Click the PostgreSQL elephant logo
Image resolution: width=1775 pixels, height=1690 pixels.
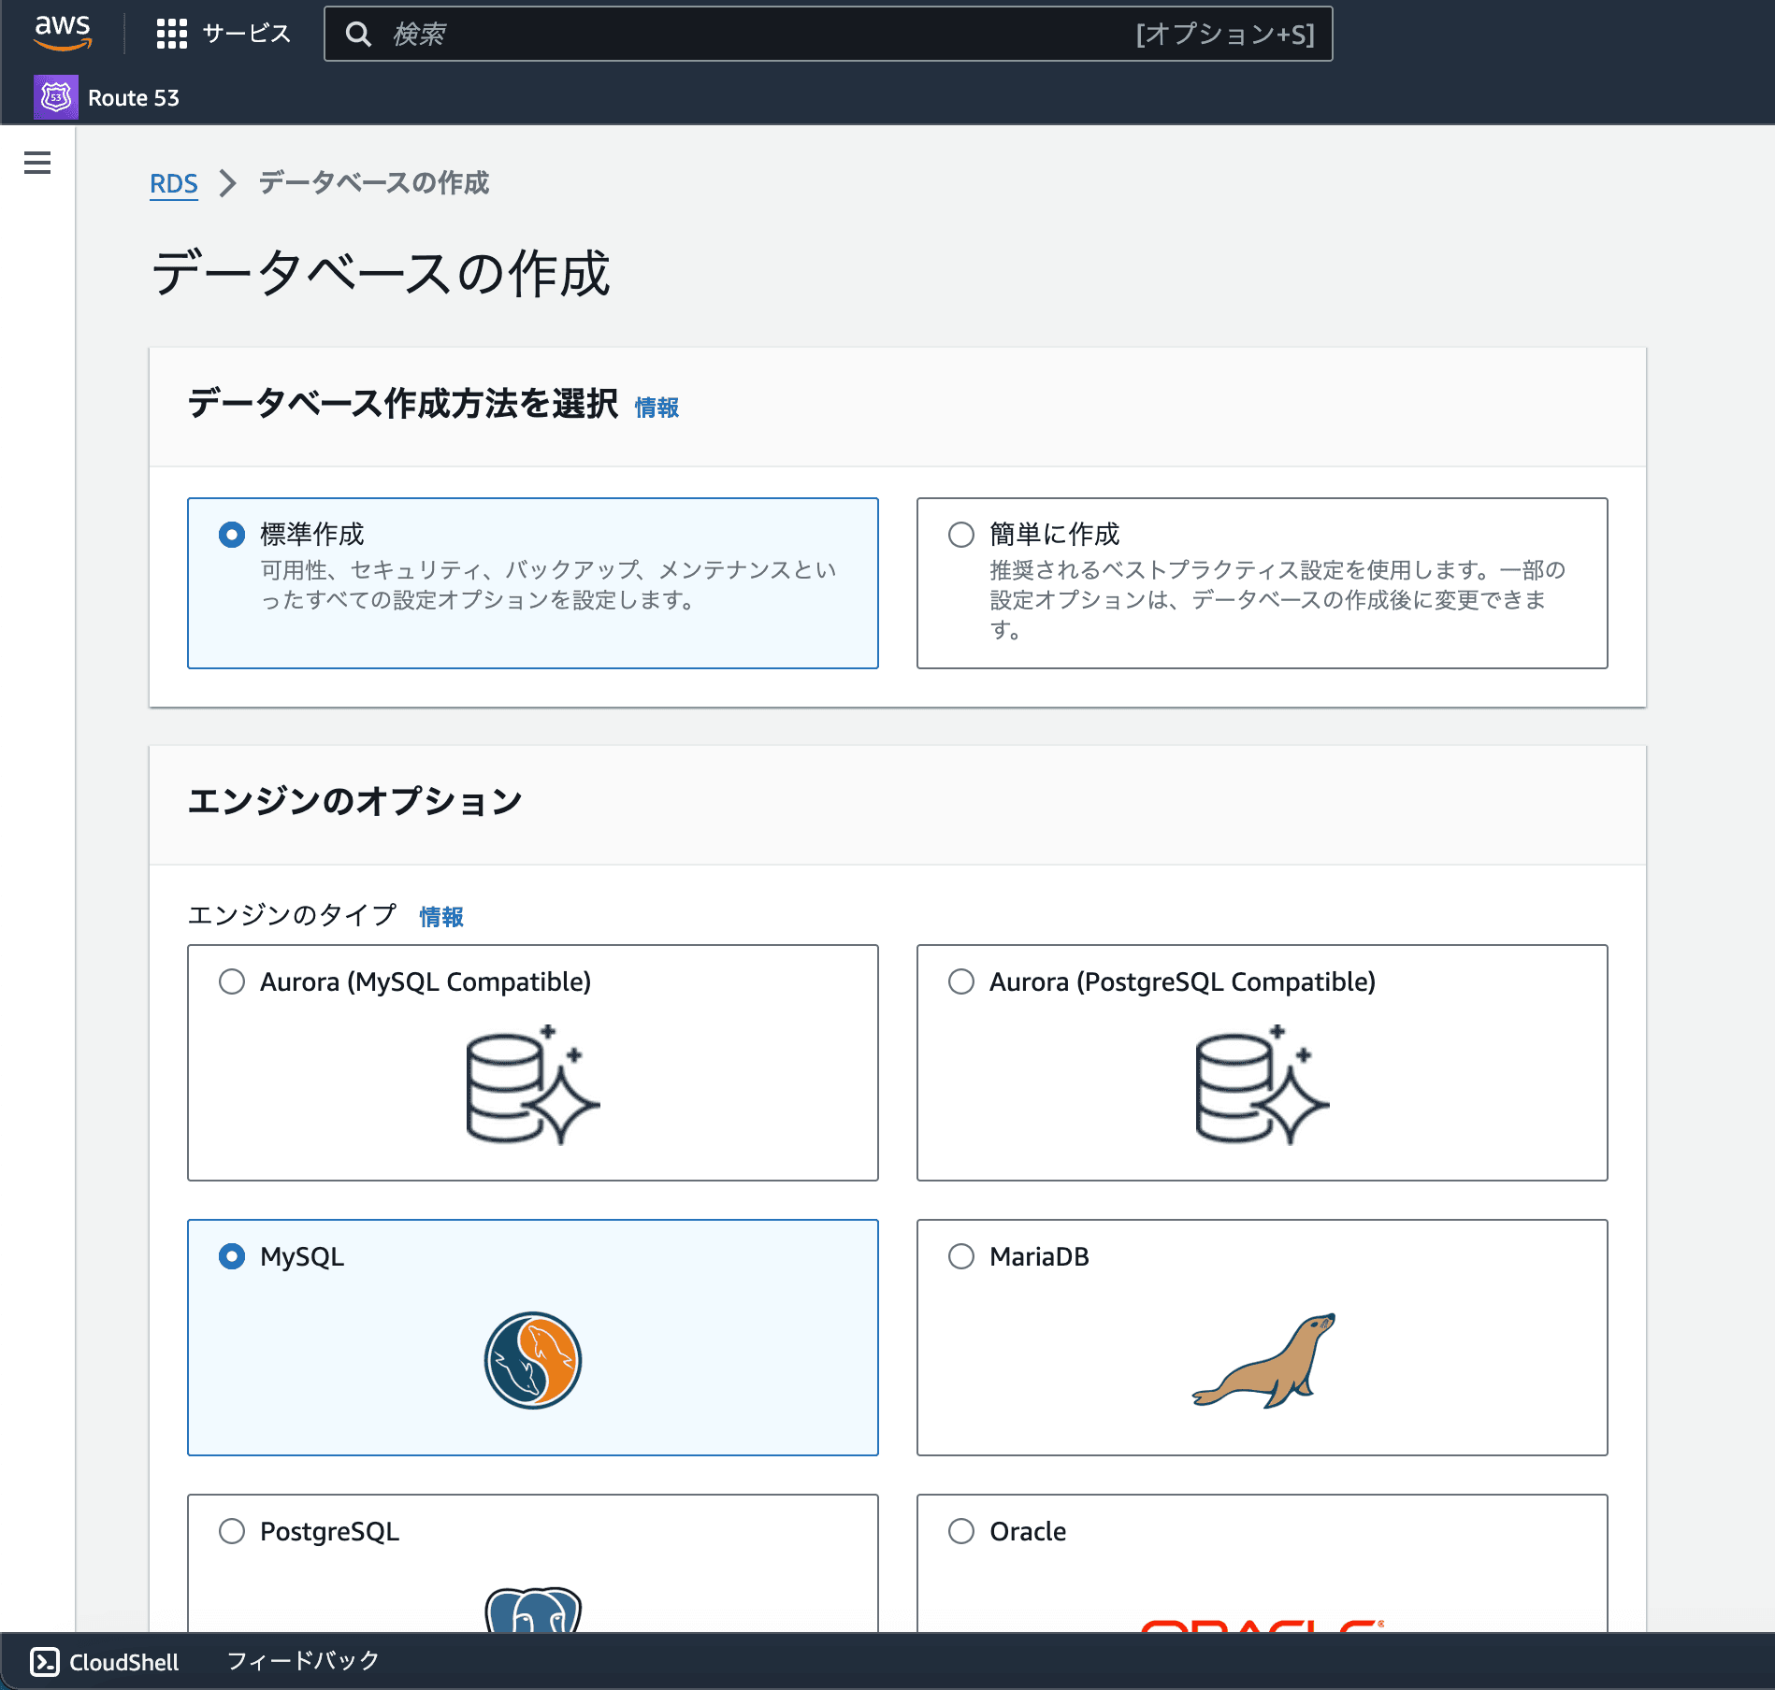pos(533,1610)
